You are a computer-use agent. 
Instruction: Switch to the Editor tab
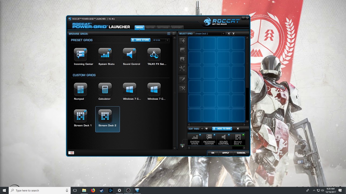coord(150,27)
